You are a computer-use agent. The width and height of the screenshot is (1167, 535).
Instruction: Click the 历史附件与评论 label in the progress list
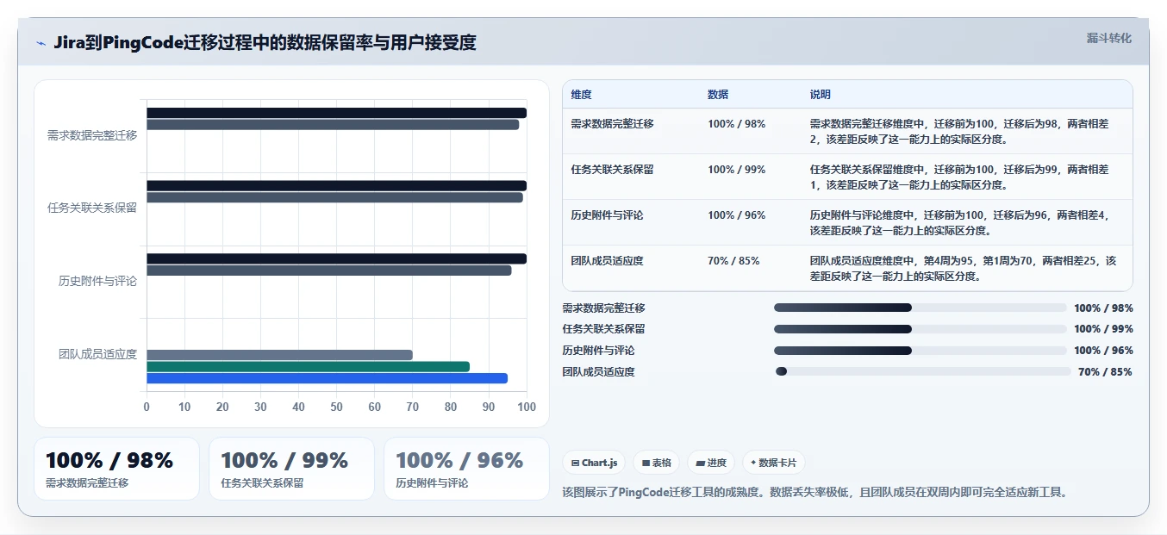(x=598, y=351)
